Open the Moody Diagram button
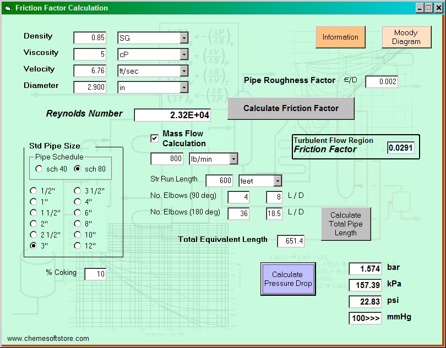The image size is (446, 348). pyautogui.click(x=406, y=37)
